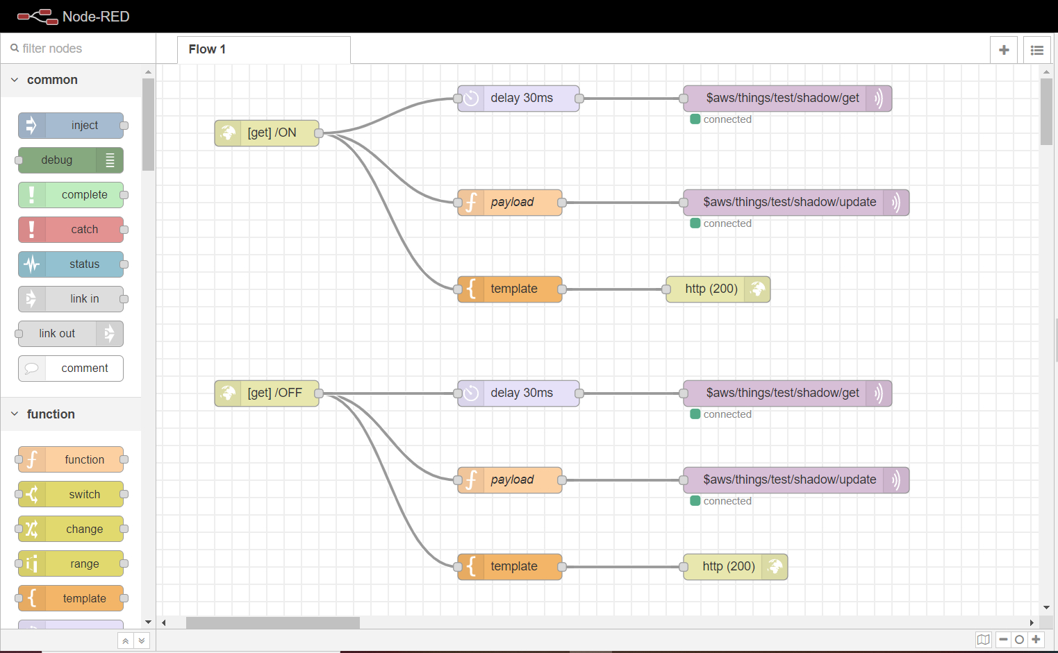Expand all palette categories double-down arrow

coord(142,641)
